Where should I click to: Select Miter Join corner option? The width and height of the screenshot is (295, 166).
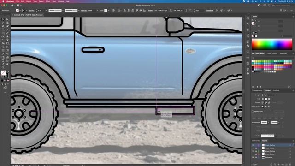tap(263, 102)
